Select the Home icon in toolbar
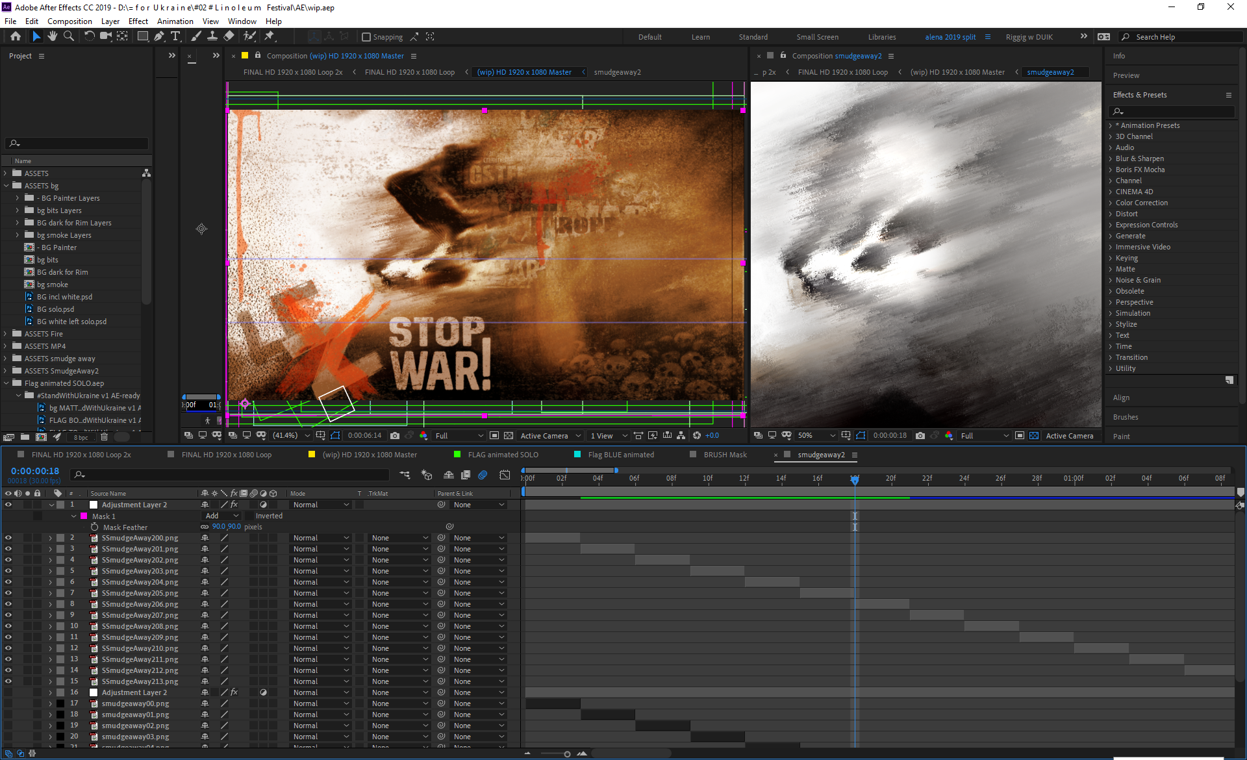This screenshot has height=760, width=1247. 16,36
